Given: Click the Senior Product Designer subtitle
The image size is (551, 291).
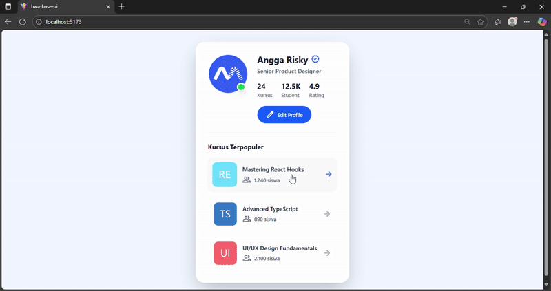Looking at the screenshot, I should pos(289,72).
